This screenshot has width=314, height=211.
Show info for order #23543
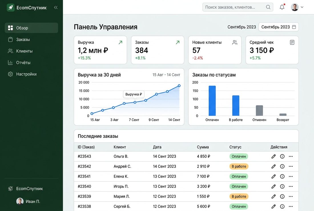pos(282,156)
